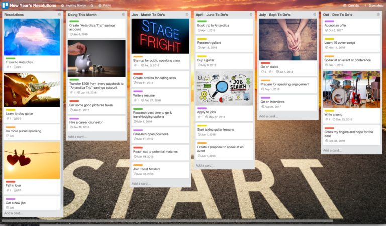Click the May 27, 2017 due date badge

pos(215,117)
